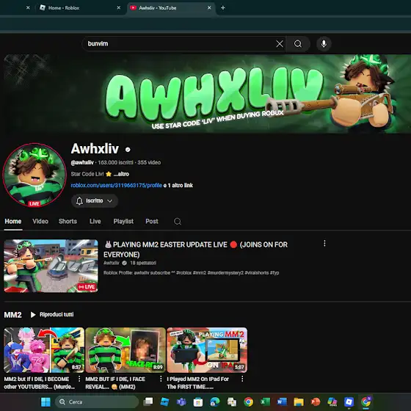Play all MM2 videos with Riproduci tutti
The width and height of the screenshot is (411, 411).
point(52,314)
